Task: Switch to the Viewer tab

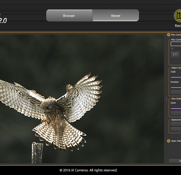Action: [x=116, y=15]
